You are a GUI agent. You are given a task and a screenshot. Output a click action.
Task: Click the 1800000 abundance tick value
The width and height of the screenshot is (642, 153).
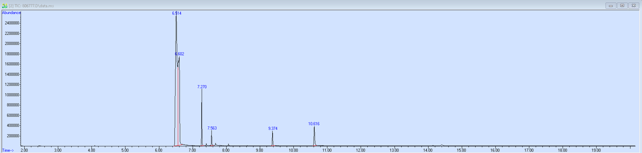[x=12, y=54]
